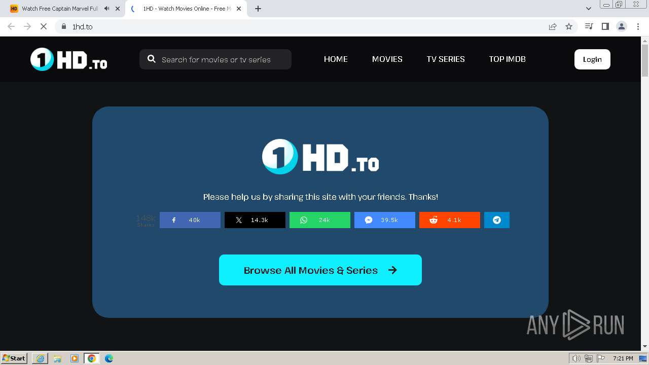Viewport: 649px width, 365px height.
Task: Open the HOME menu item
Action: tap(336, 59)
